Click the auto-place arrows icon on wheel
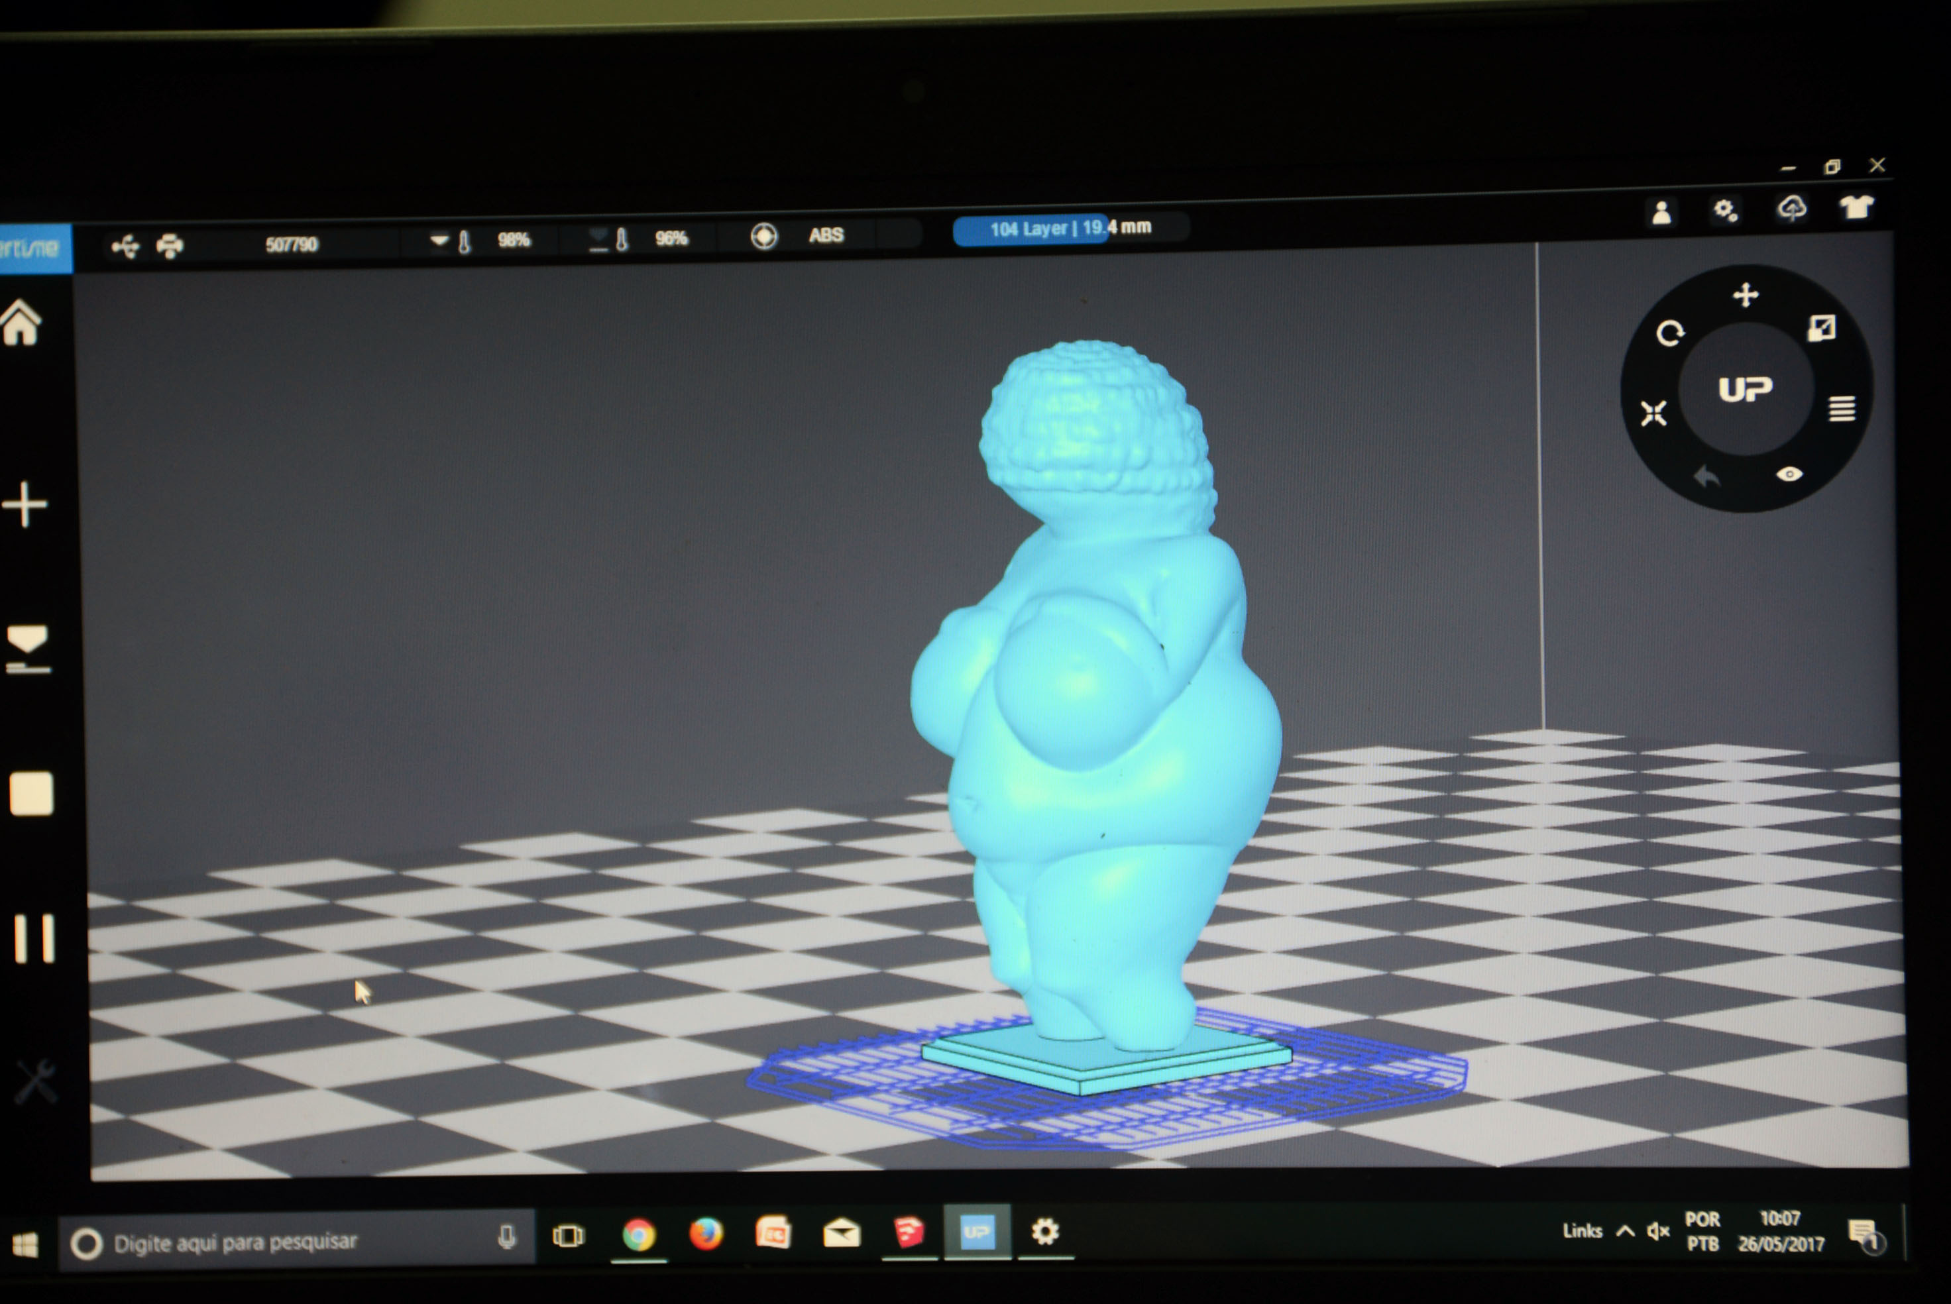This screenshot has height=1304, width=1951. [x=1653, y=413]
